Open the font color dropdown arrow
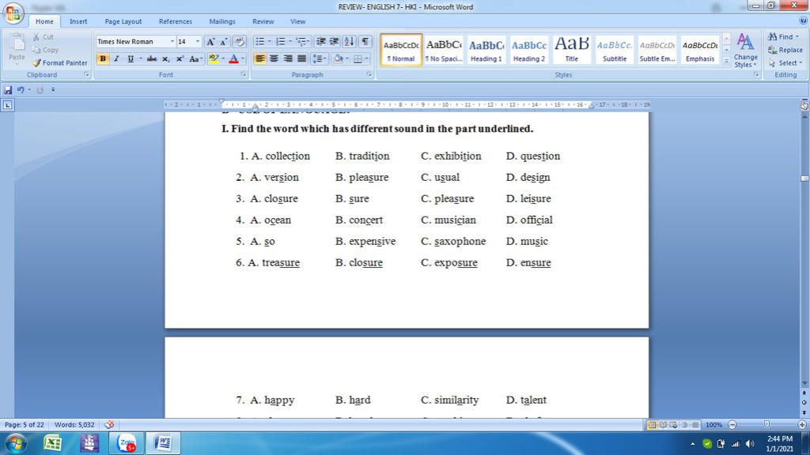 point(243,58)
